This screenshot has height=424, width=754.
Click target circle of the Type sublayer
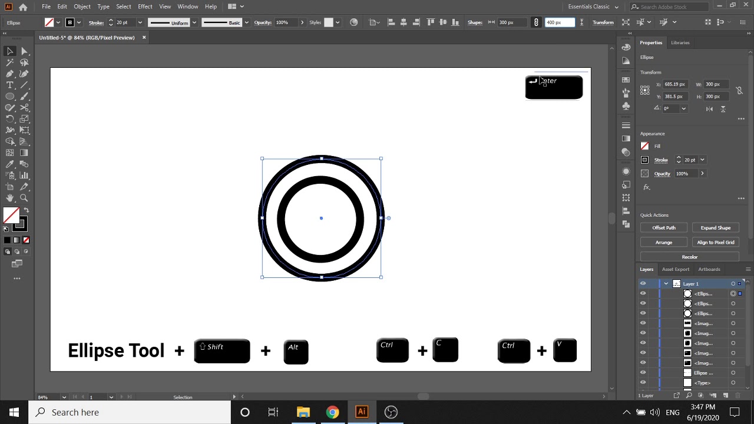[x=733, y=383]
